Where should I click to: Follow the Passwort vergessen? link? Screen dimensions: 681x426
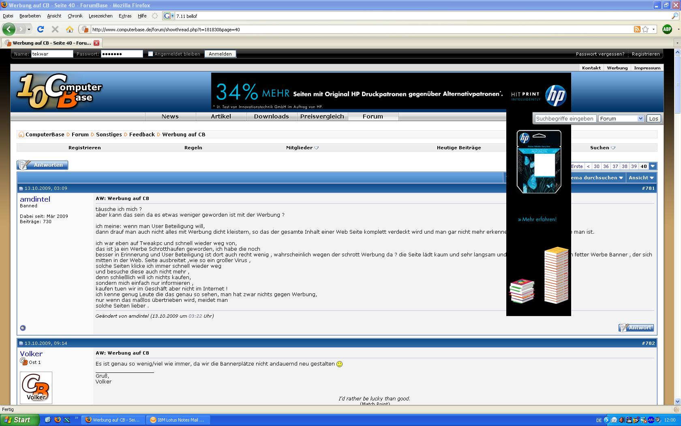pos(600,54)
